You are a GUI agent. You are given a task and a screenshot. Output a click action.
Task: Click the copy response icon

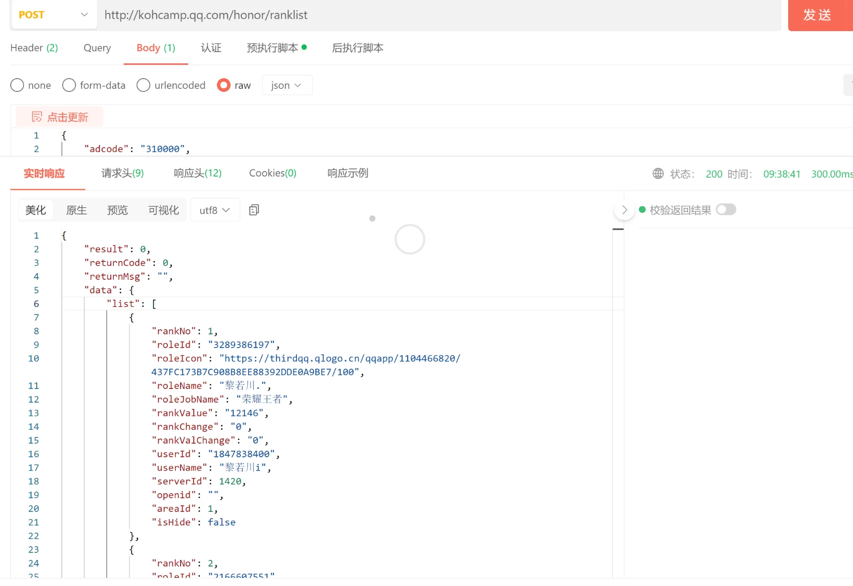pyautogui.click(x=254, y=210)
